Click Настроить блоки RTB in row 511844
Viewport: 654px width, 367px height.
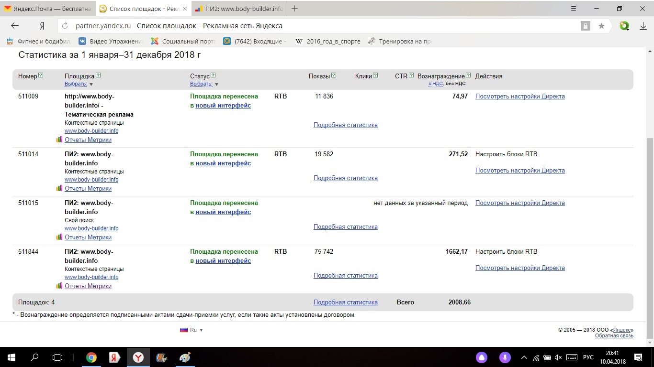[x=507, y=251]
